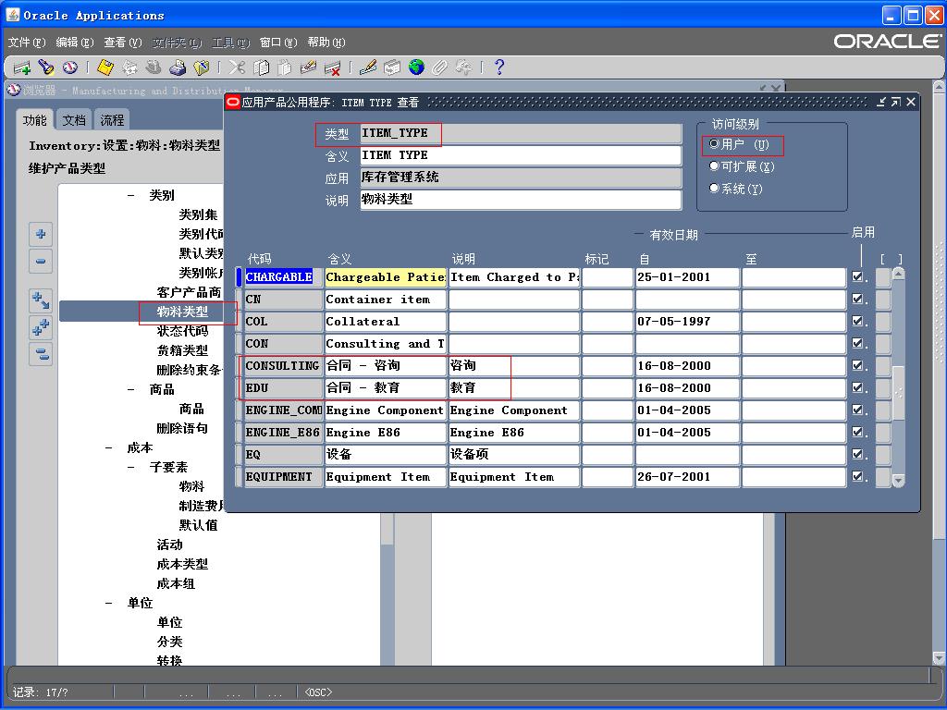Image resolution: width=947 pixels, height=710 pixels.
Task: Click the Folder Tools toolbar icon
Action: pyautogui.click(x=464, y=67)
